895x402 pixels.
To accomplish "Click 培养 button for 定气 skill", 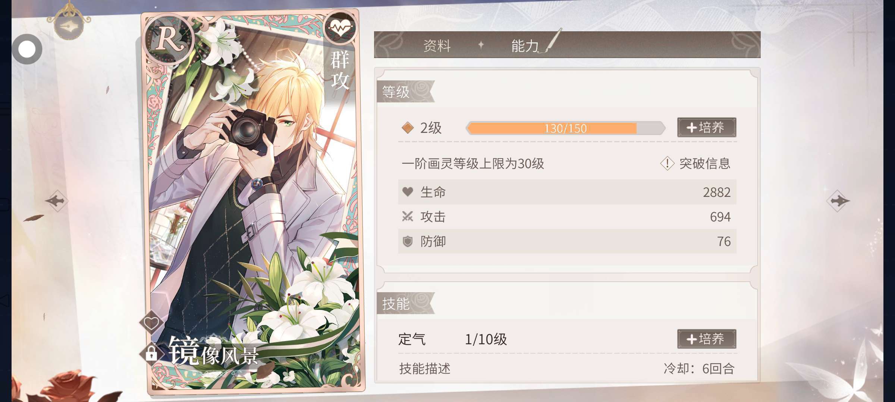I will (x=707, y=339).
